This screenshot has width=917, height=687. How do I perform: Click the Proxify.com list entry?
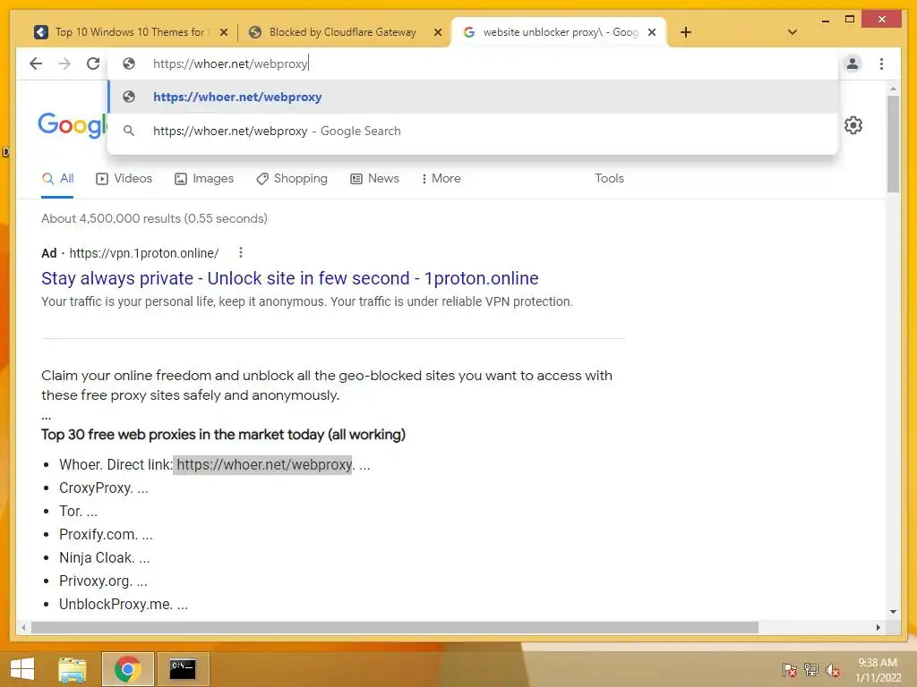click(106, 535)
